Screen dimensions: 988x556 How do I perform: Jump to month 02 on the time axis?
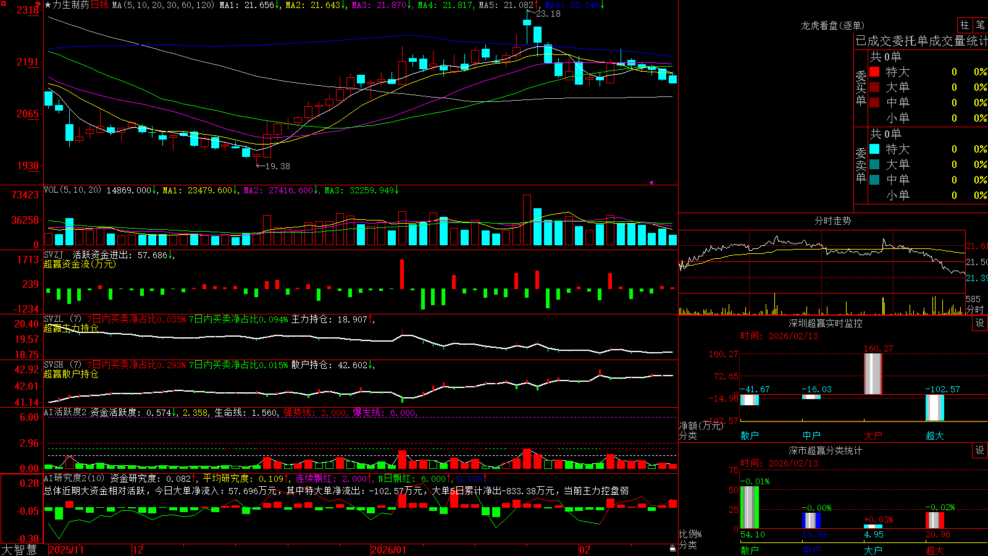[x=585, y=550]
